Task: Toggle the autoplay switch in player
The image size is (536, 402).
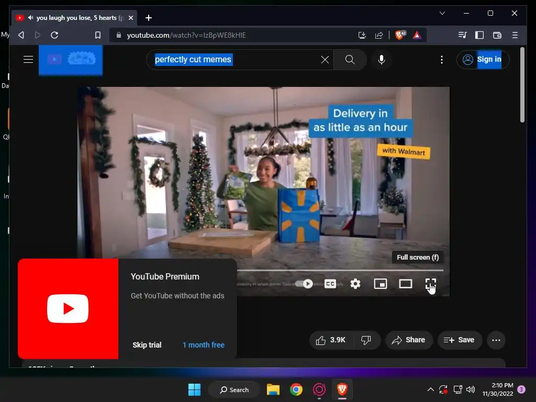Action: (x=304, y=284)
